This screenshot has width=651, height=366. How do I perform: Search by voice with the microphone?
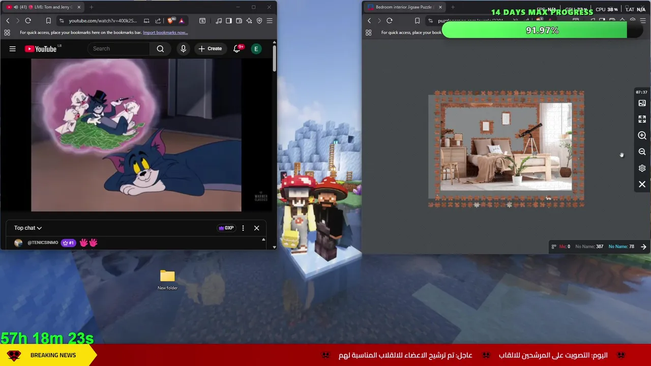pyautogui.click(x=184, y=49)
